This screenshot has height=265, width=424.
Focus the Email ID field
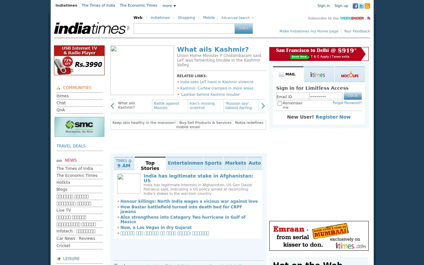(292, 96)
